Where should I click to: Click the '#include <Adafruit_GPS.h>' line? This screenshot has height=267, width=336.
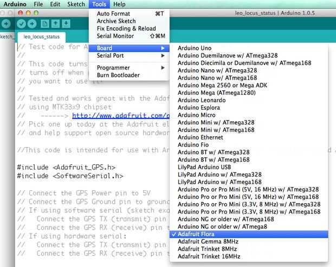click(67, 167)
